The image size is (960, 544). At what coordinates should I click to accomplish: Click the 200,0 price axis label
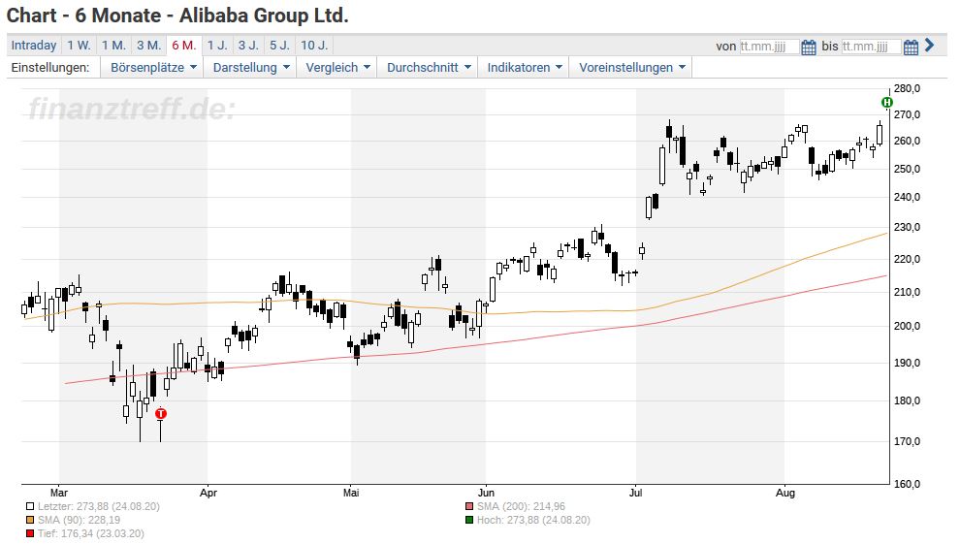tap(907, 326)
